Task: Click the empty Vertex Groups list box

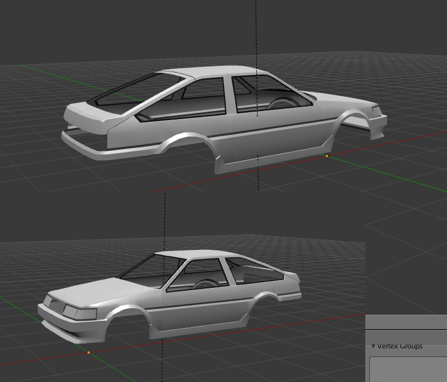Action: [x=408, y=369]
